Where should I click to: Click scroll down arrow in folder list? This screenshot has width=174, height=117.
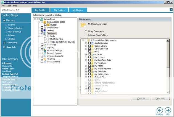click(x=168, y=93)
